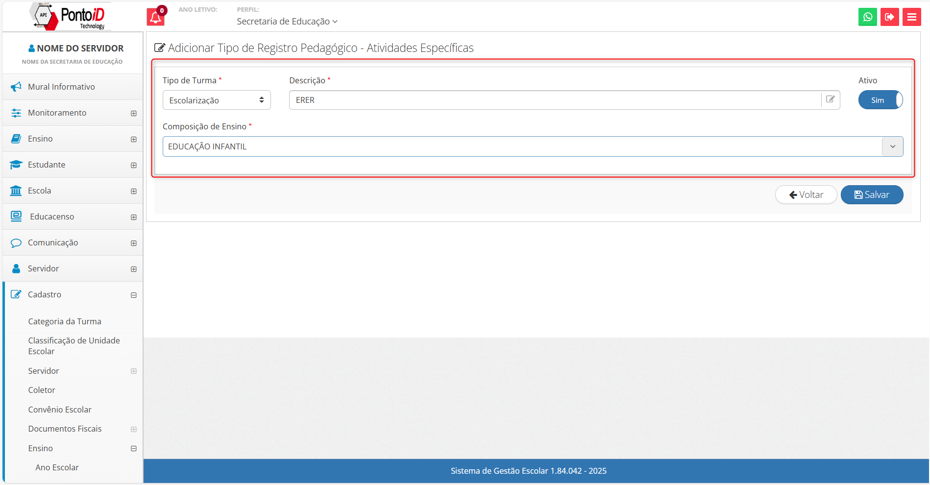Open WhatsApp support icon
This screenshot has height=485, width=930.
coord(867,17)
